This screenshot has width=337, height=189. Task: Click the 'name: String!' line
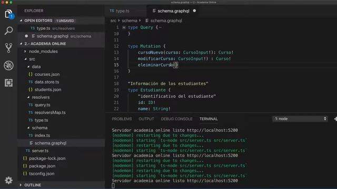coord(154,109)
